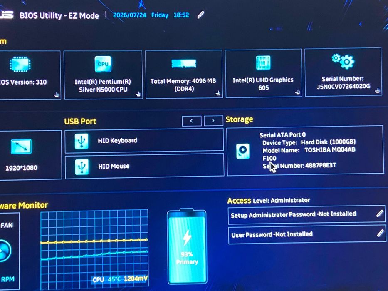Click the TOSHIBA MQ04AB model name
Screen dimensions: 388x291
pyautogui.click(x=330, y=150)
